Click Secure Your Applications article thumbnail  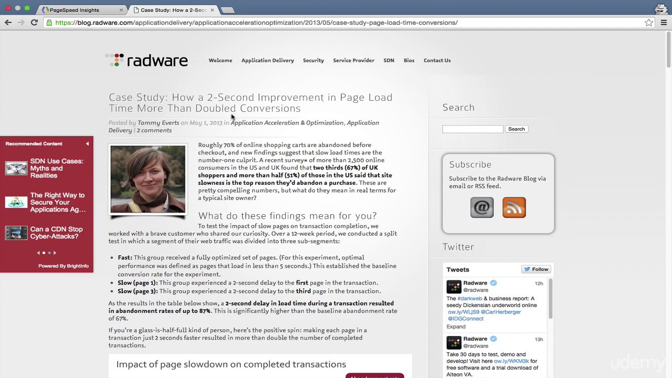(x=16, y=202)
